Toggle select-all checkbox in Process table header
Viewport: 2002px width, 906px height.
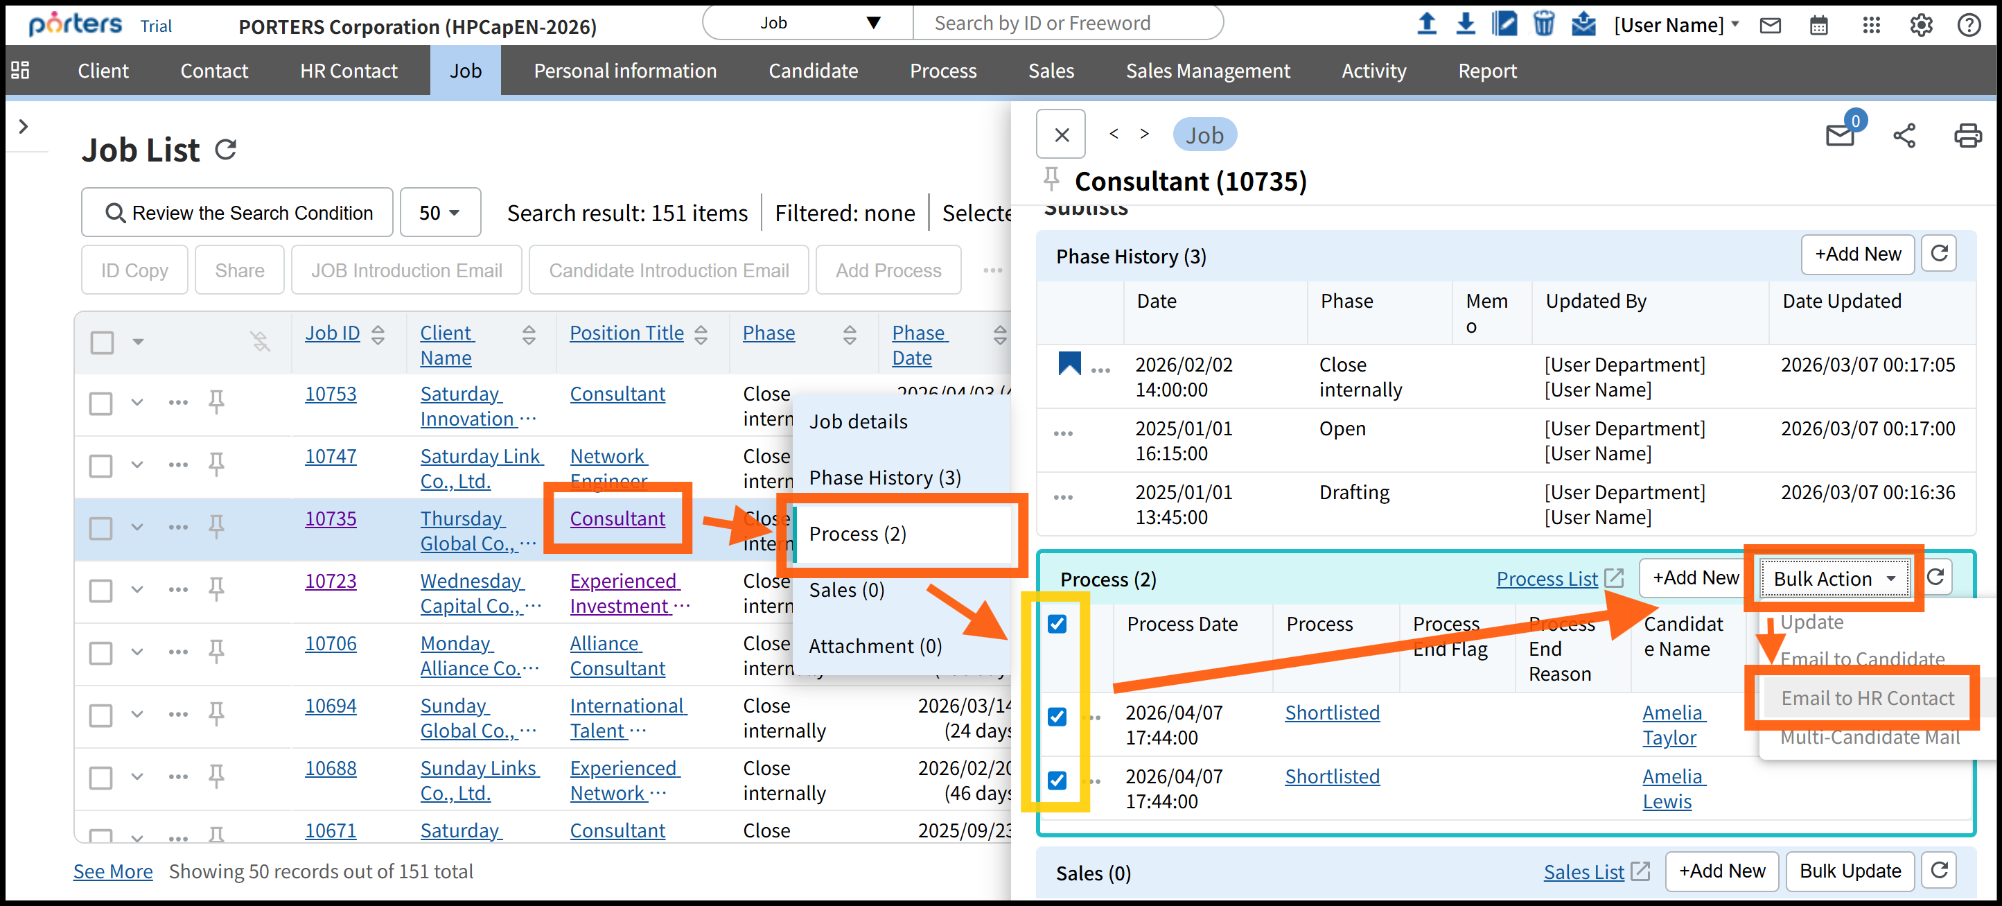1057,624
